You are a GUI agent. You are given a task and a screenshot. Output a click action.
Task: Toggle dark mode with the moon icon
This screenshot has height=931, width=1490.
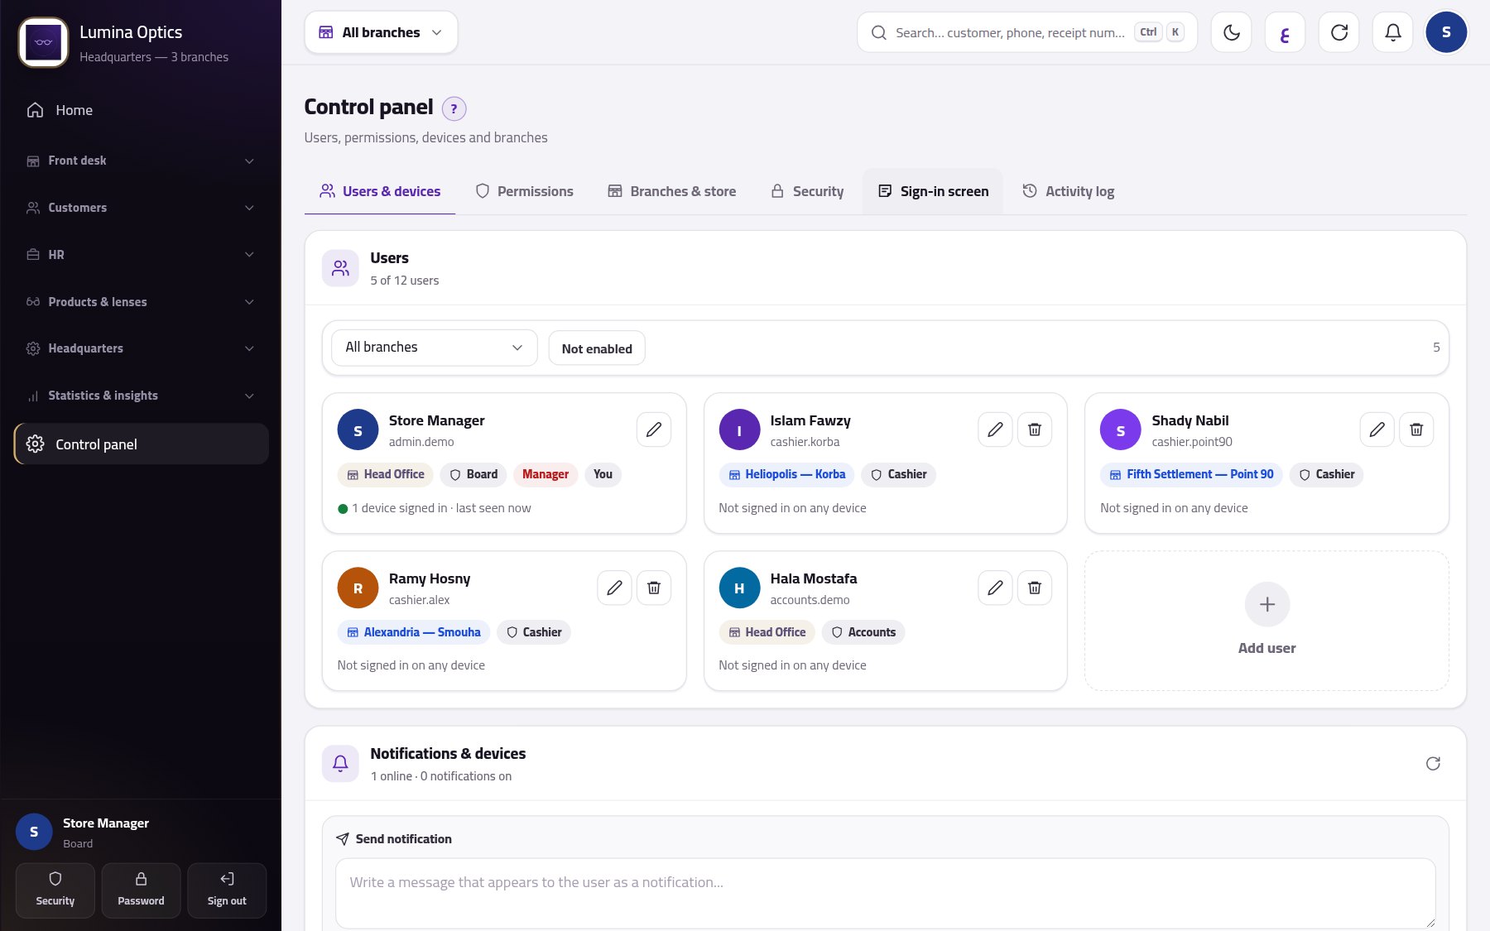tap(1231, 32)
